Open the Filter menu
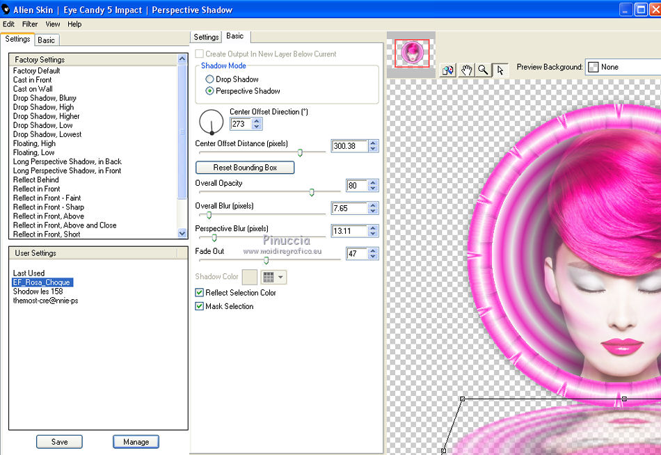661x455 pixels. (x=30, y=24)
